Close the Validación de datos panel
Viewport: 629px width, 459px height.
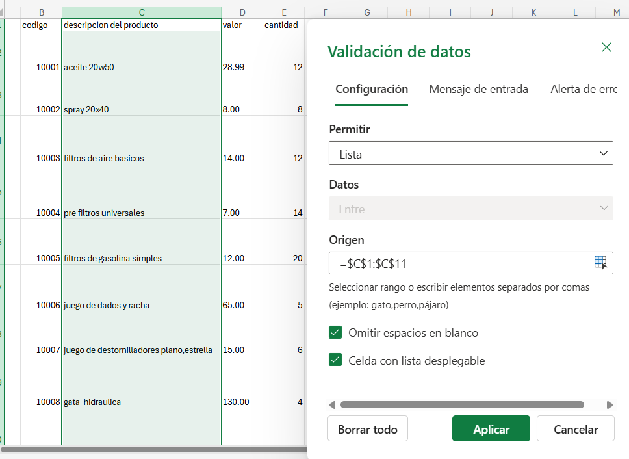coord(606,47)
